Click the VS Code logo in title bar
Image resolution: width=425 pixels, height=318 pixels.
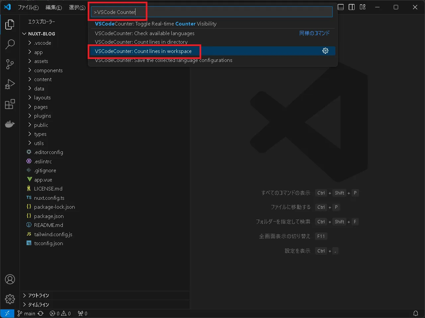(7, 7)
